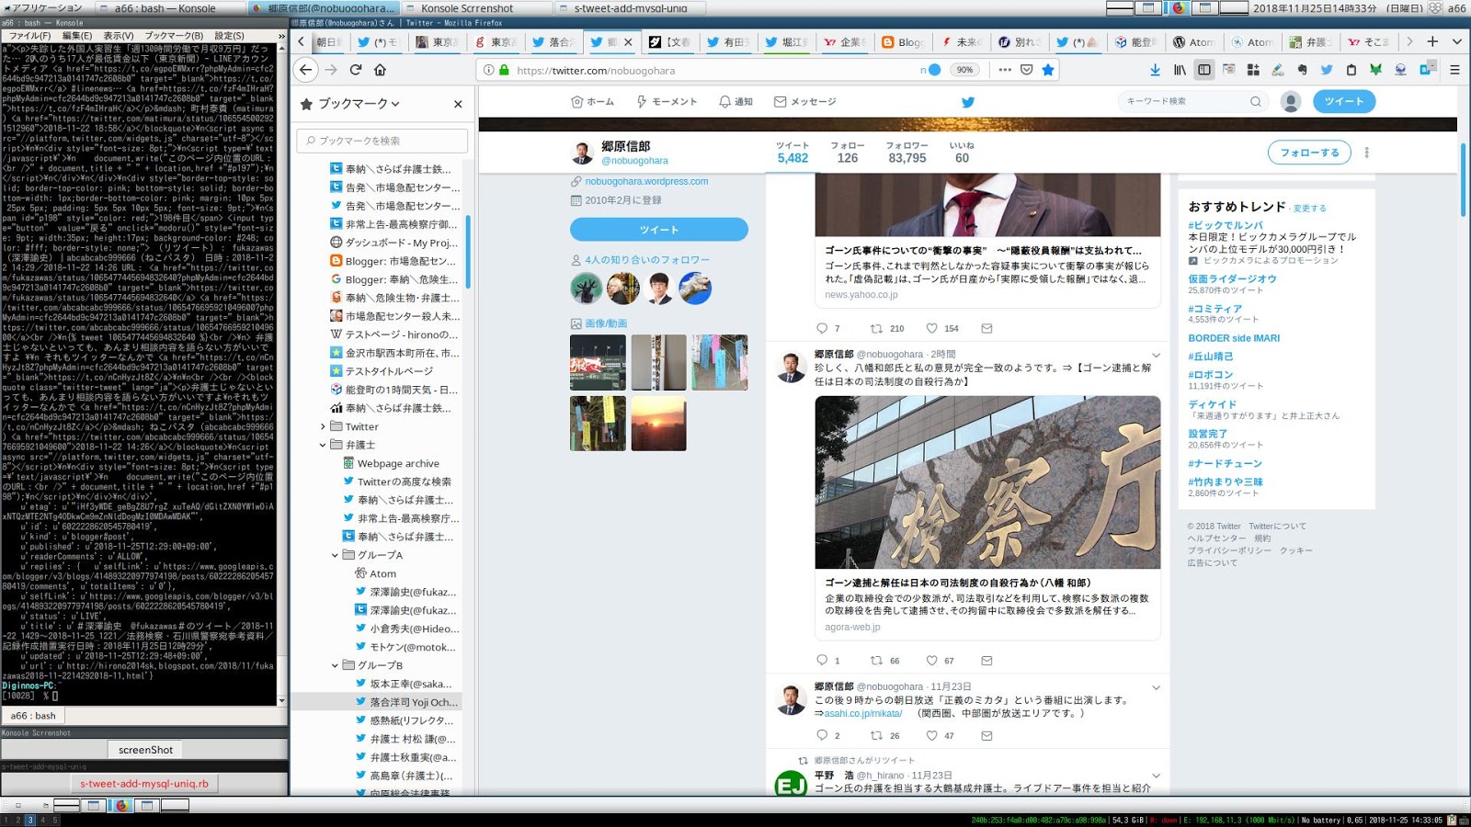1471x827 pixels.
Task: Send Nov 23 tweet by direct message
Action: 986,736
